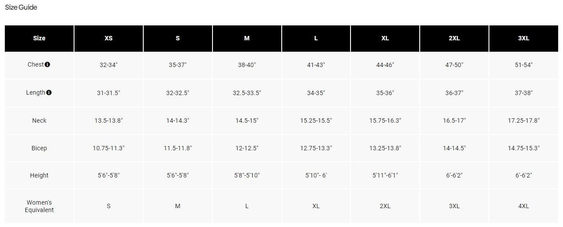
Task: Select the XS size column header
Action: tap(109, 38)
